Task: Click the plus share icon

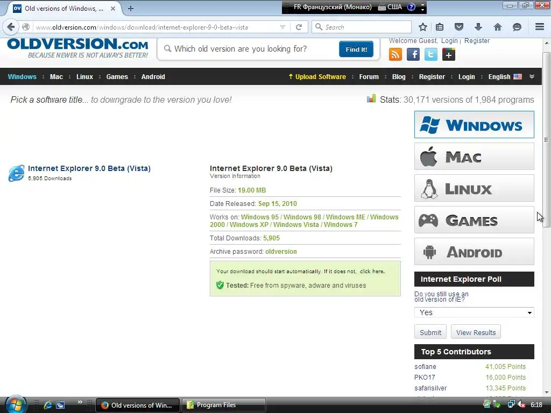Action: pyautogui.click(x=449, y=54)
